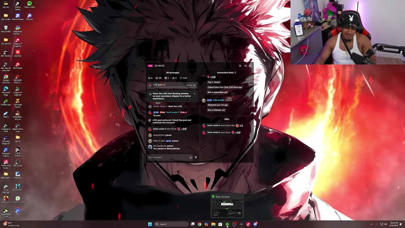Open Elgato Wave Link desktop icon
Screen dimensions: 405x228
[x=17, y=128]
